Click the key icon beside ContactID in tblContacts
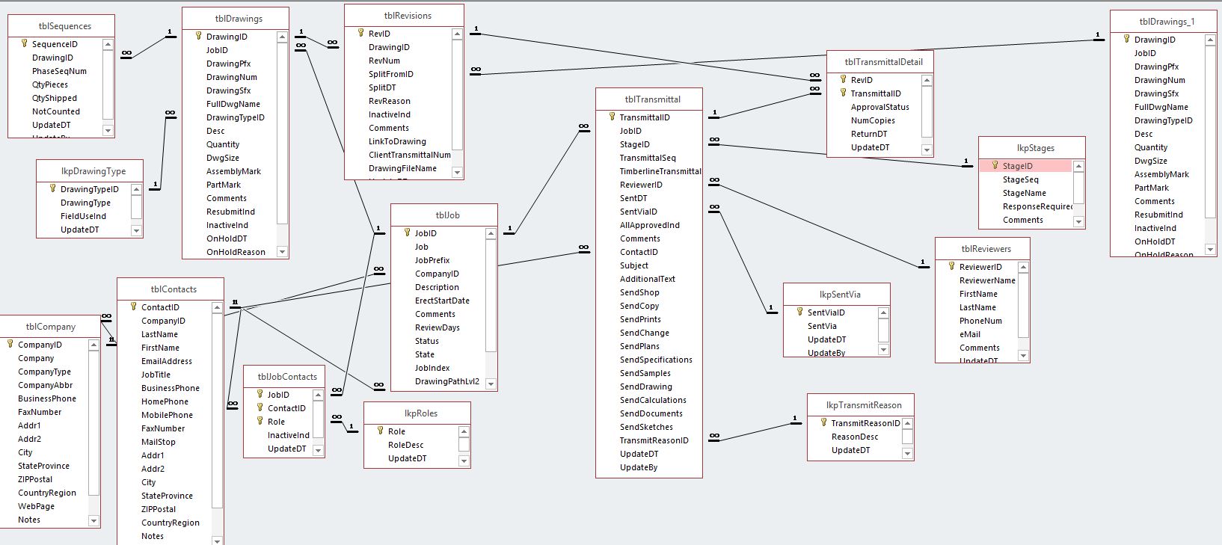Viewport: 1222px width, 545px height. pyautogui.click(x=133, y=307)
